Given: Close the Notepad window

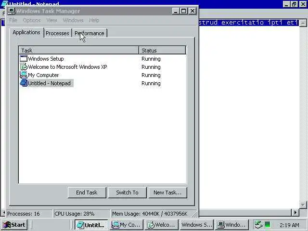Looking at the screenshot, I should [303, 4].
